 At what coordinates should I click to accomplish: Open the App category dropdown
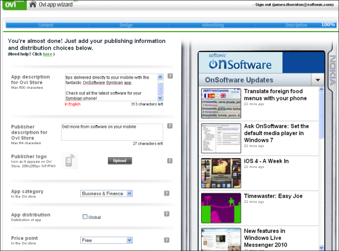click(106, 193)
